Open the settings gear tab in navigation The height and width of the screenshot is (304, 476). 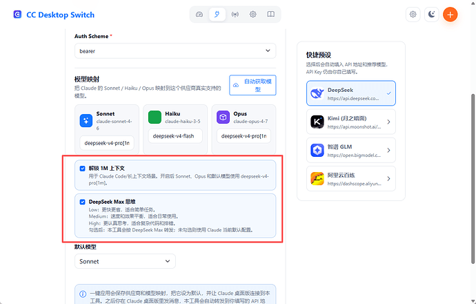coord(253,15)
